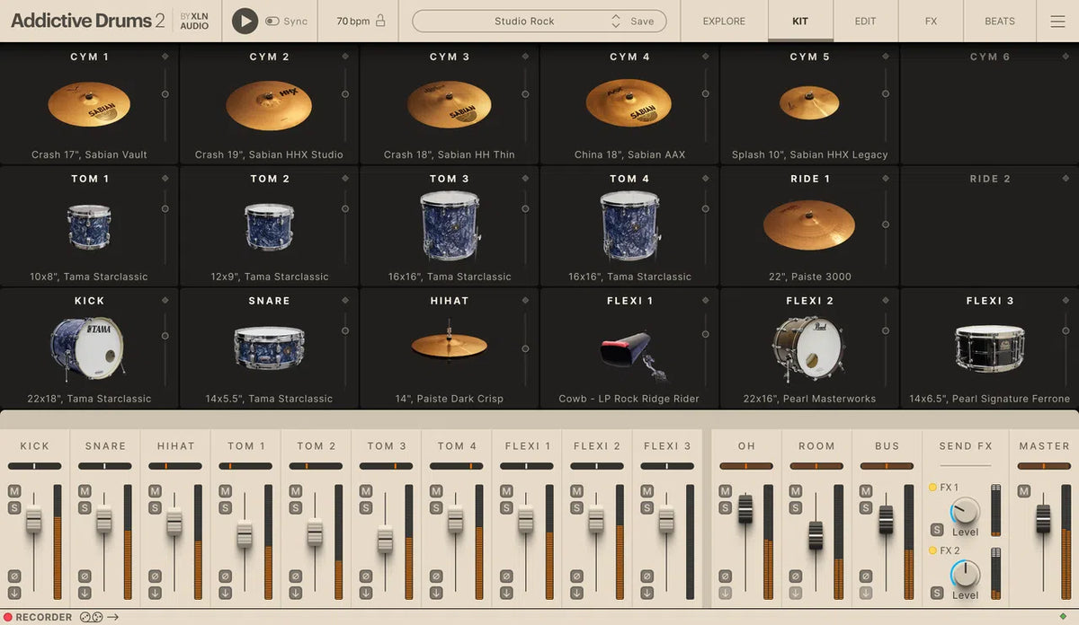Screen dimensions: 1079x625
Task: Mute the Snare mixer channel
Action: click(85, 491)
